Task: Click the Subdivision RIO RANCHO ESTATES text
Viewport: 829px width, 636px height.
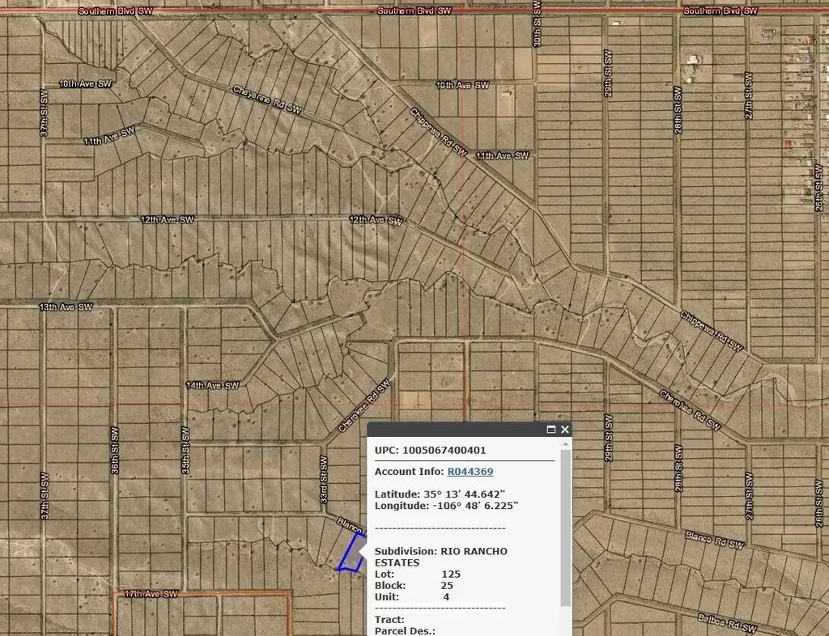Action: (x=440, y=557)
